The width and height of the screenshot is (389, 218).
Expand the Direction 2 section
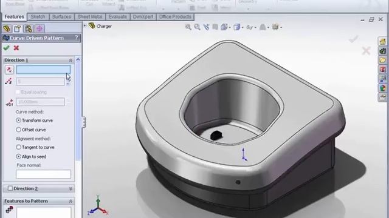pyautogui.click(x=71, y=188)
